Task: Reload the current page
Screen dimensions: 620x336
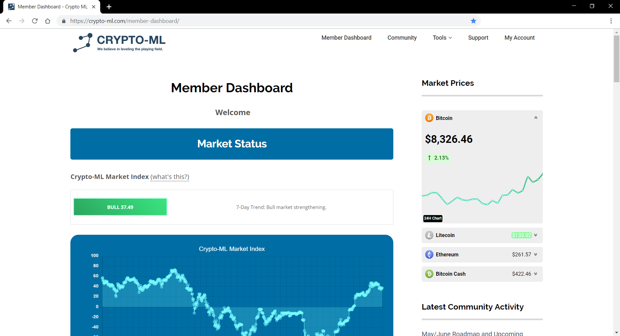Action: [x=35, y=21]
